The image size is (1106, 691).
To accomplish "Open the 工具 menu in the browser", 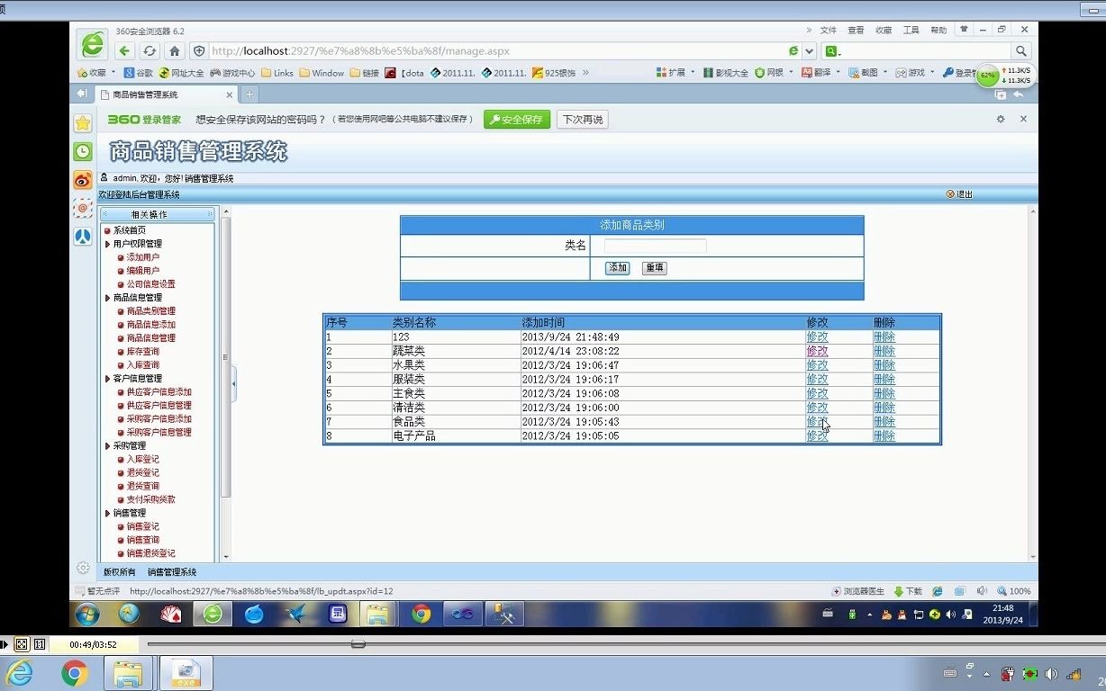I will pyautogui.click(x=911, y=29).
